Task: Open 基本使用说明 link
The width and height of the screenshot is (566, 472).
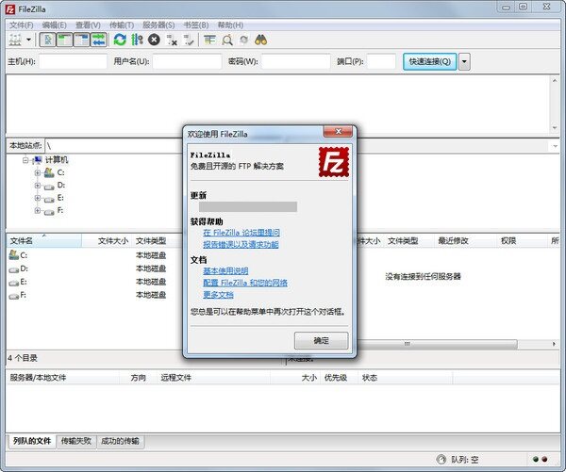Action: coord(225,270)
